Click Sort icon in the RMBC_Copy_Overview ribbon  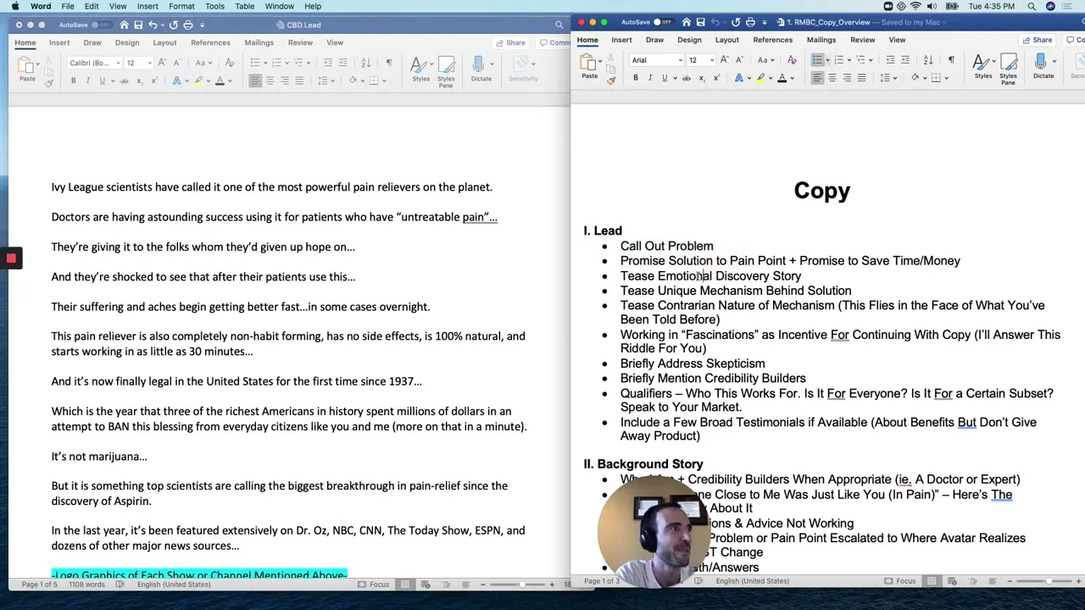tap(928, 60)
